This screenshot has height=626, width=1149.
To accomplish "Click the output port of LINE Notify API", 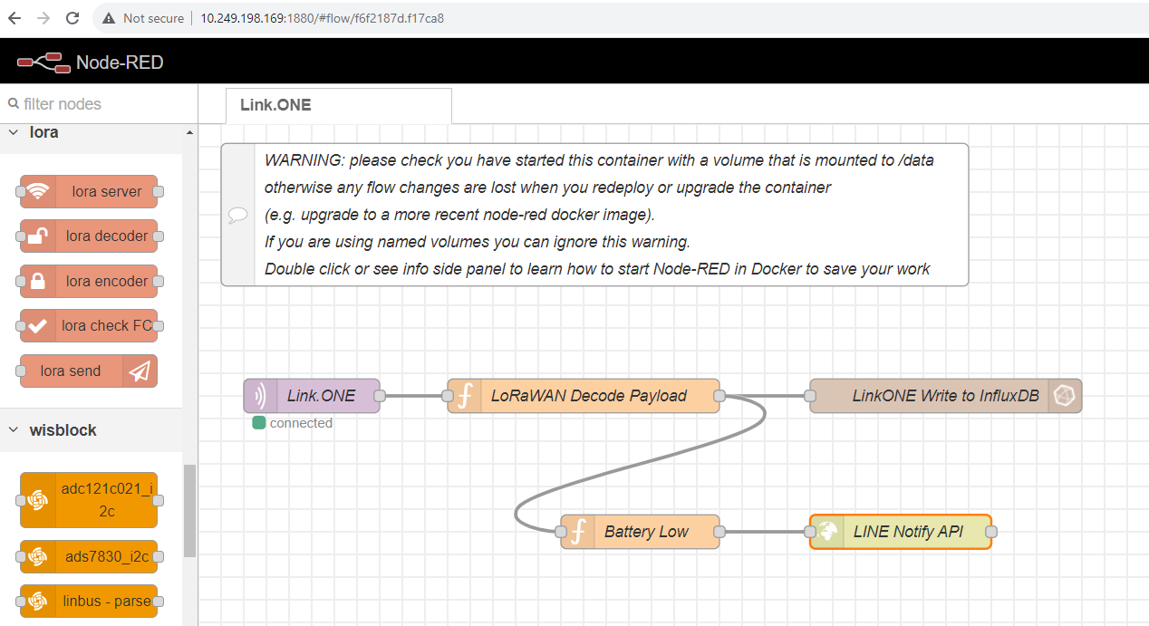I will coord(991,532).
